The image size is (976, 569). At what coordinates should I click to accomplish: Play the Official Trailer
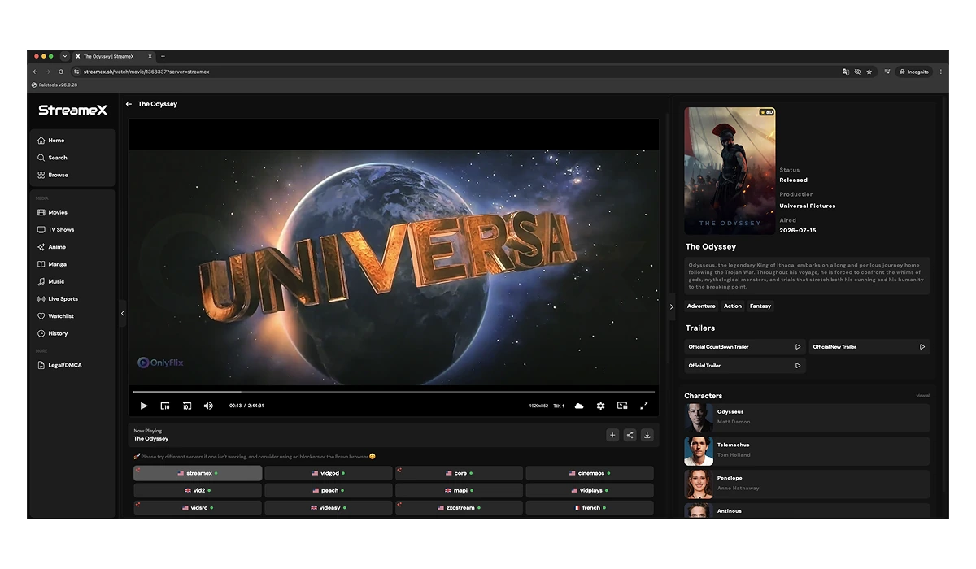pos(745,366)
